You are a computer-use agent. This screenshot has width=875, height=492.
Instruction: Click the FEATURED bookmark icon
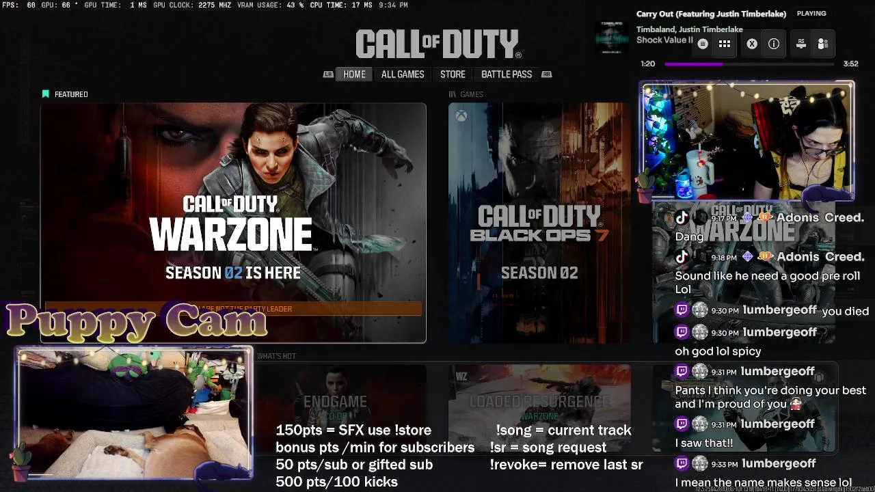click(x=46, y=94)
